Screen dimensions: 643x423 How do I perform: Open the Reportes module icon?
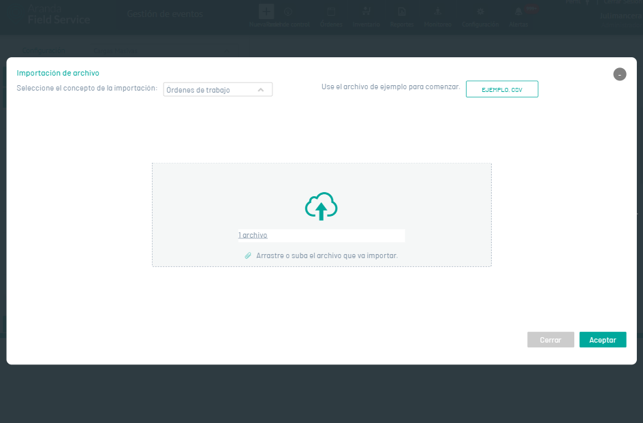point(402,12)
